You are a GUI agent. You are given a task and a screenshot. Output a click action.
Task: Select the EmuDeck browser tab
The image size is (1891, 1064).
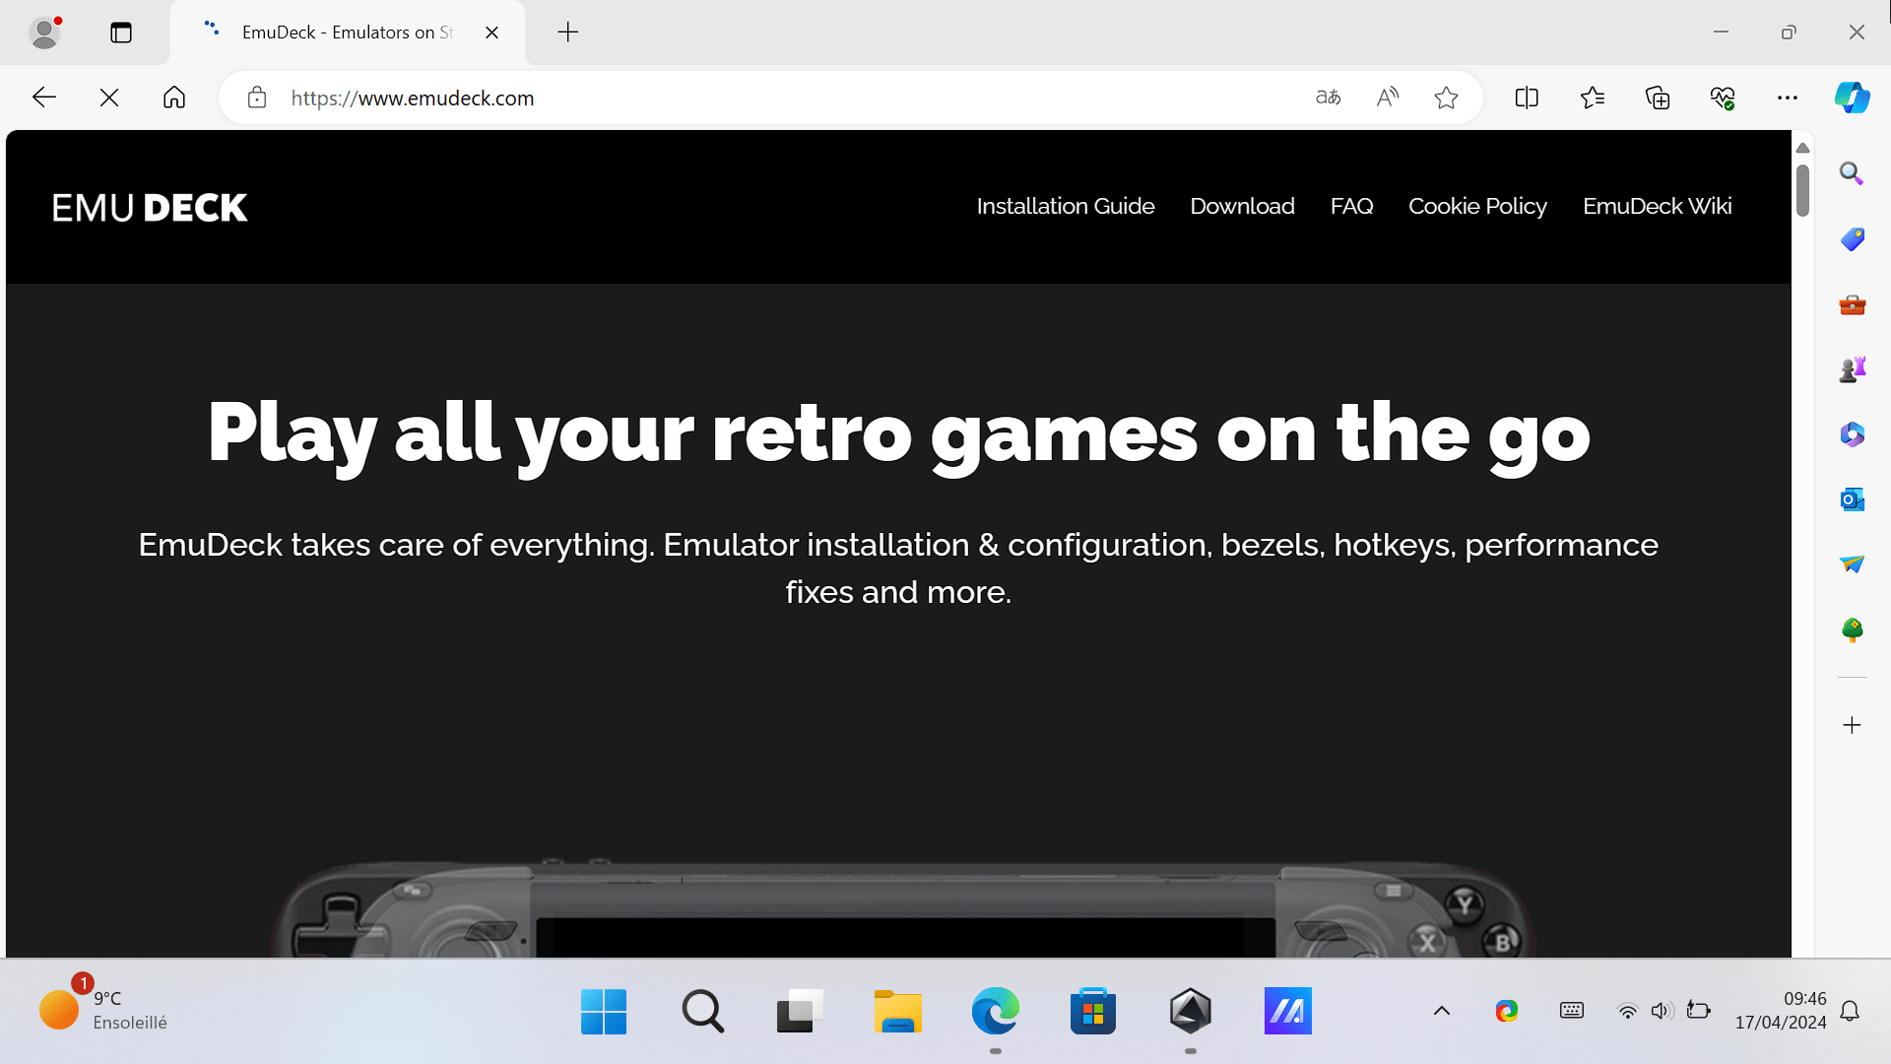347,33
